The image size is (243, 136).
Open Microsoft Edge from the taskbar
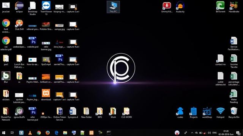pyautogui.click(x=56, y=133)
